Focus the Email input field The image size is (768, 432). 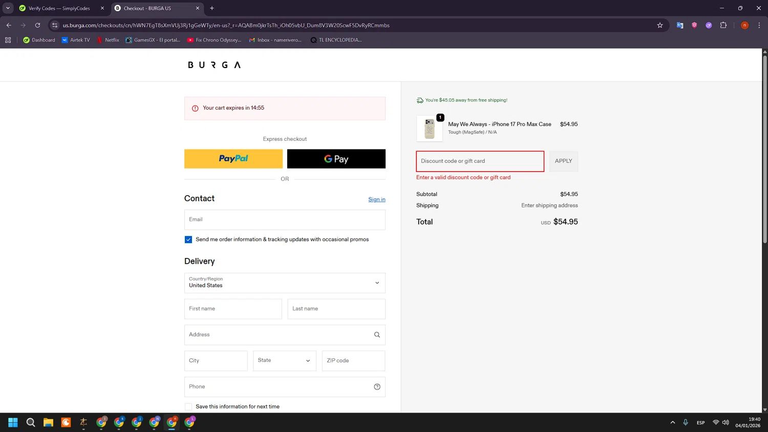coord(285,220)
